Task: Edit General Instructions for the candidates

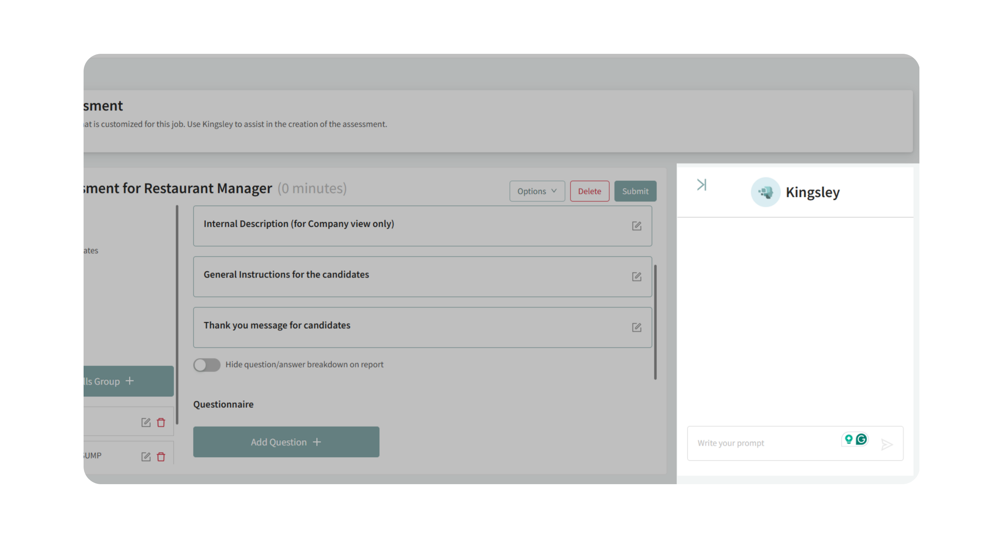Action: pos(636,277)
